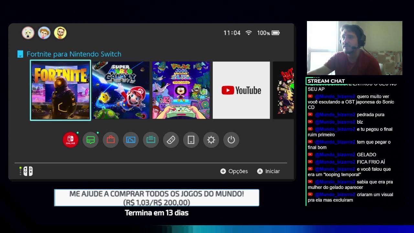Click username on 'blz' chat message
Image resolution: width=414 pixels, height=233 pixels.
click(335, 122)
